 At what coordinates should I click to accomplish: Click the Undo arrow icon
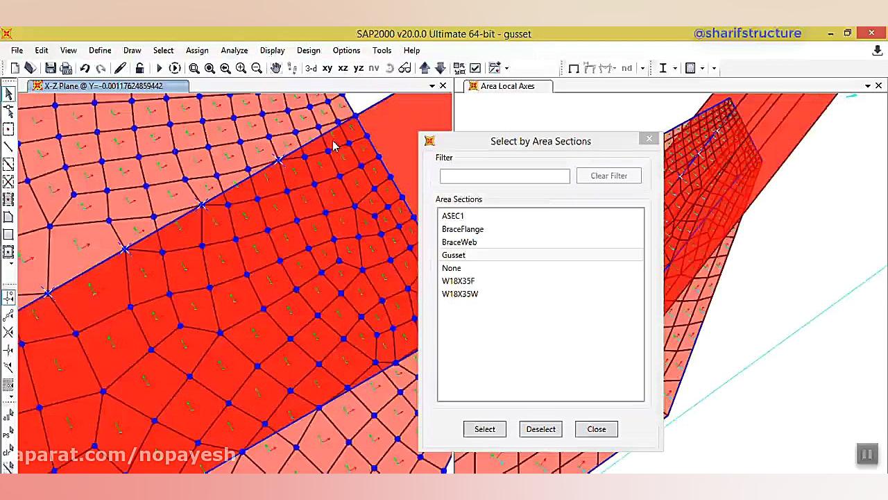pyautogui.click(x=85, y=68)
